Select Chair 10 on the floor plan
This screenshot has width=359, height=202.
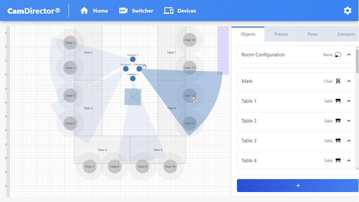pyautogui.click(x=170, y=167)
